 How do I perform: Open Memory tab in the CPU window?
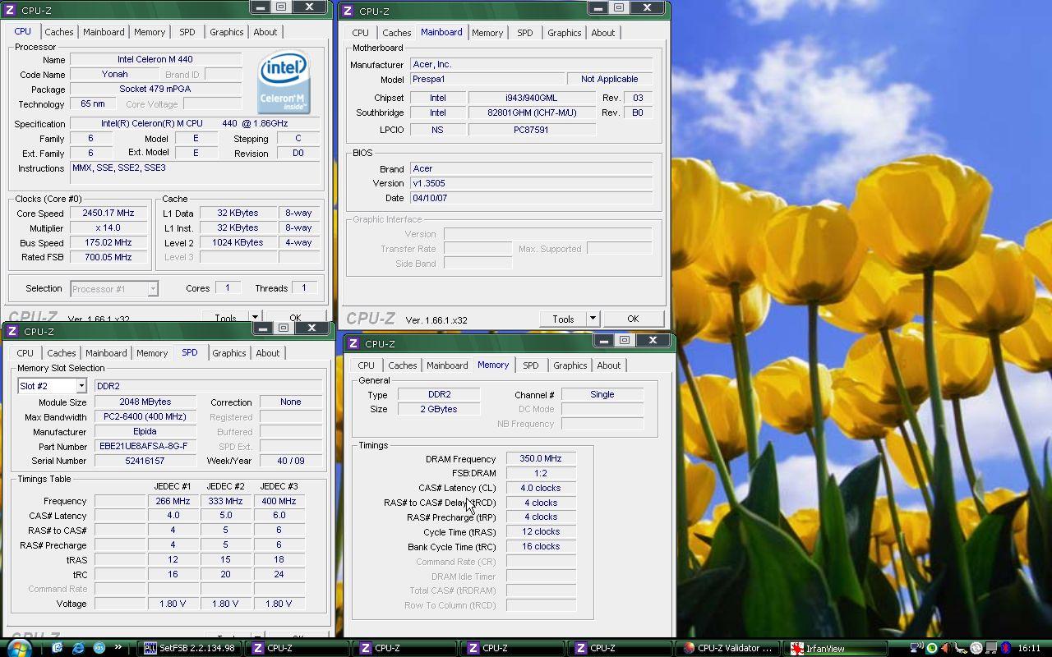click(x=150, y=32)
